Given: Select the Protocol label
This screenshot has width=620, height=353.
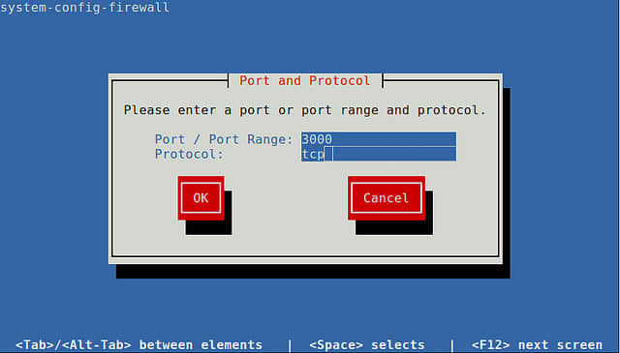Looking at the screenshot, I should pos(189,154).
